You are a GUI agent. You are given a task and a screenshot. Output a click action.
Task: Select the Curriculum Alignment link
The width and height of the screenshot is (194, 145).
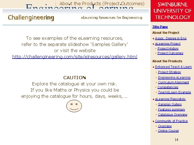174,82
